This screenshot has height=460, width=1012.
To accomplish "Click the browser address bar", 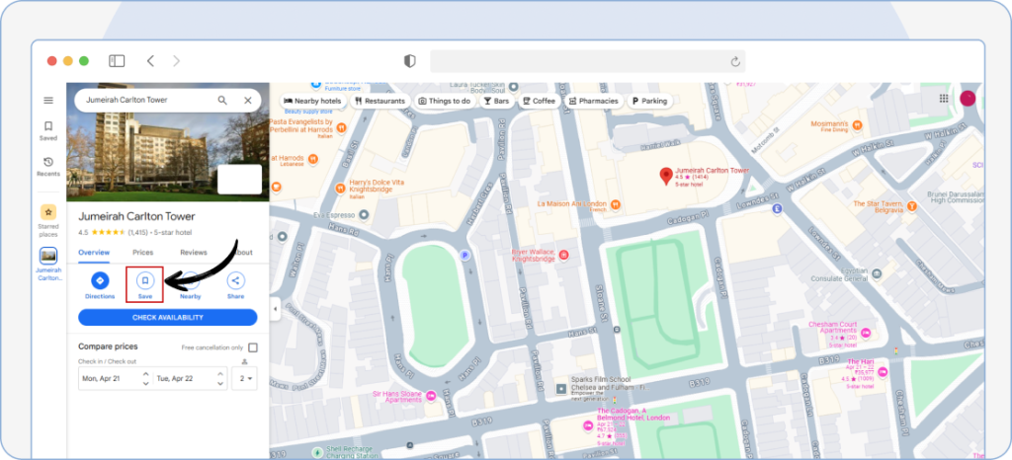I will tap(587, 61).
